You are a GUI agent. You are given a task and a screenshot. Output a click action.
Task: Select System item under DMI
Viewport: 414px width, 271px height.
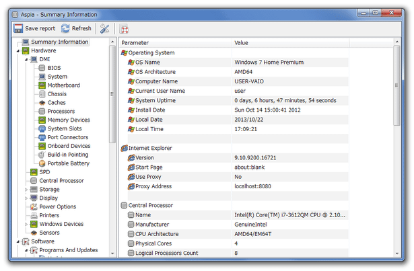[x=57, y=77]
